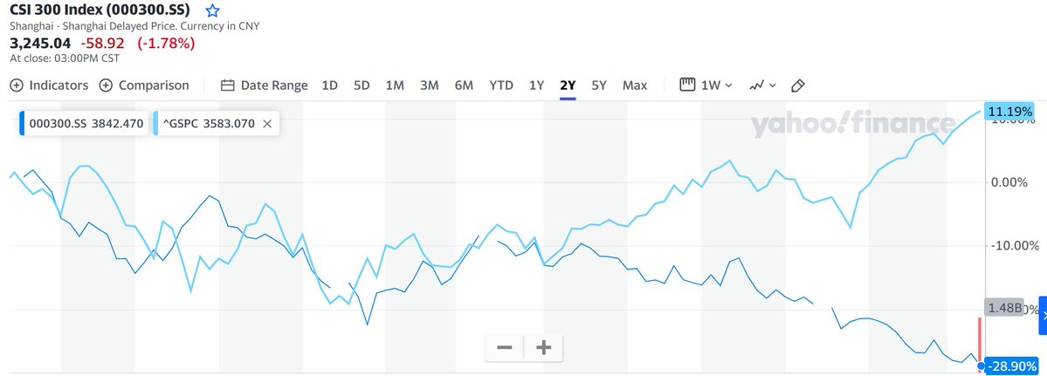The image size is (1047, 376).
Task: Switch to the 5Y time range
Action: pyautogui.click(x=599, y=85)
